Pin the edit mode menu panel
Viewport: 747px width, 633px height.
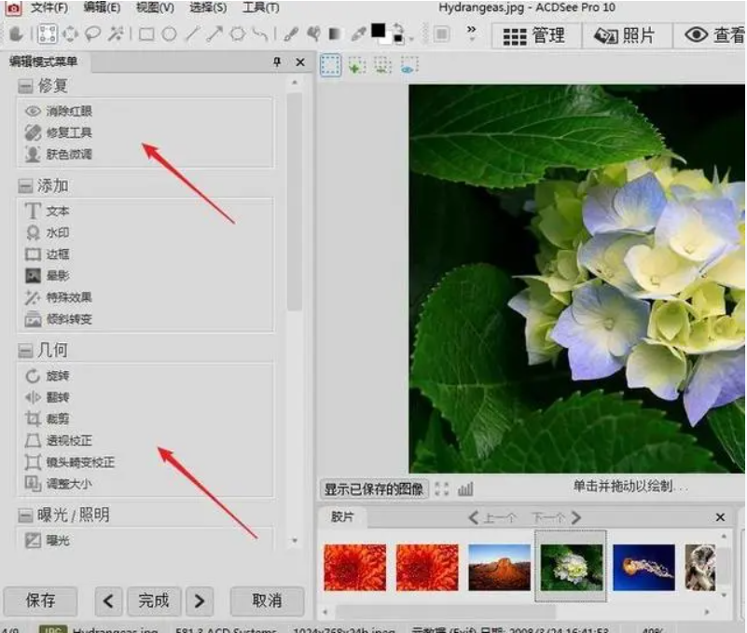point(277,62)
